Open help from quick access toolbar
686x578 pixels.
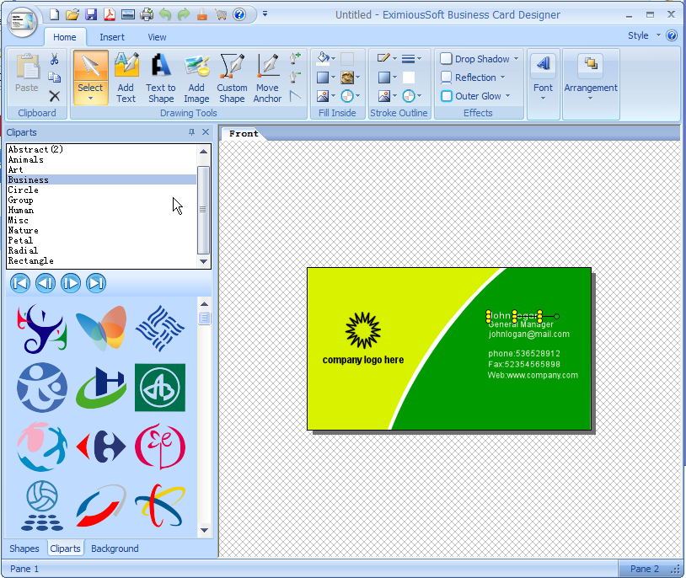tap(239, 14)
